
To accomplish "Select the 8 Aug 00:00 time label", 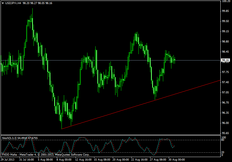I will (64, 160).
